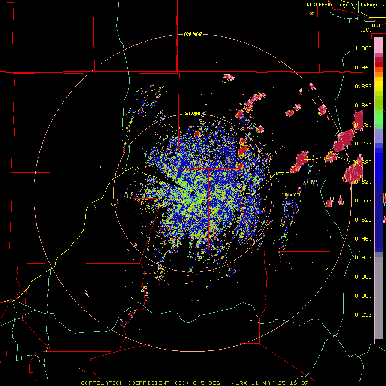This screenshot has height=386, width=386.
Task: Click the KLRX station identifier in caption
Action: (x=240, y=383)
